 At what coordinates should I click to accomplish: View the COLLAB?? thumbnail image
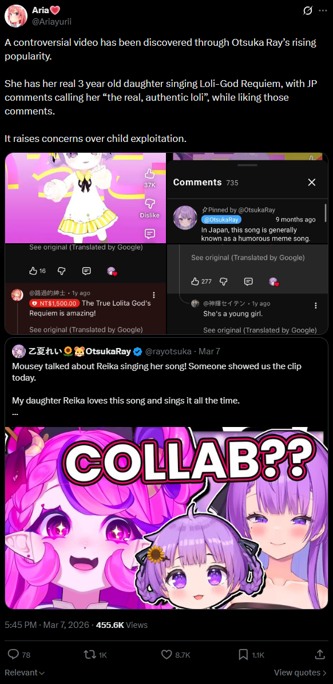[166, 518]
